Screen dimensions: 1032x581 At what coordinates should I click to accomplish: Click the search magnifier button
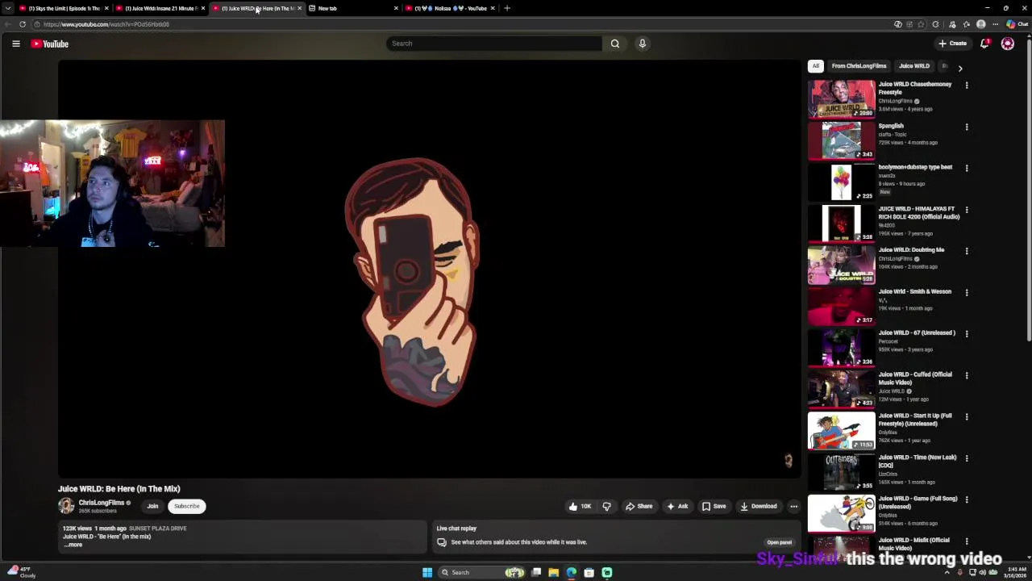click(614, 44)
